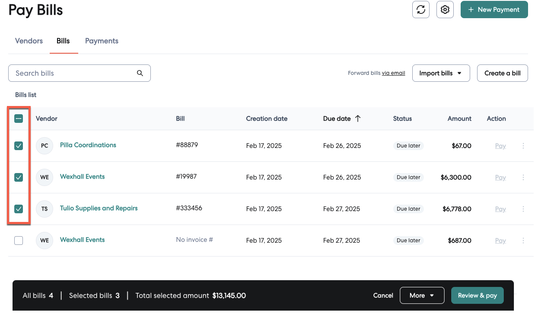The width and height of the screenshot is (538, 321).
Task: Open three-dot menu for Tulio Supplies bill
Action: (x=523, y=209)
